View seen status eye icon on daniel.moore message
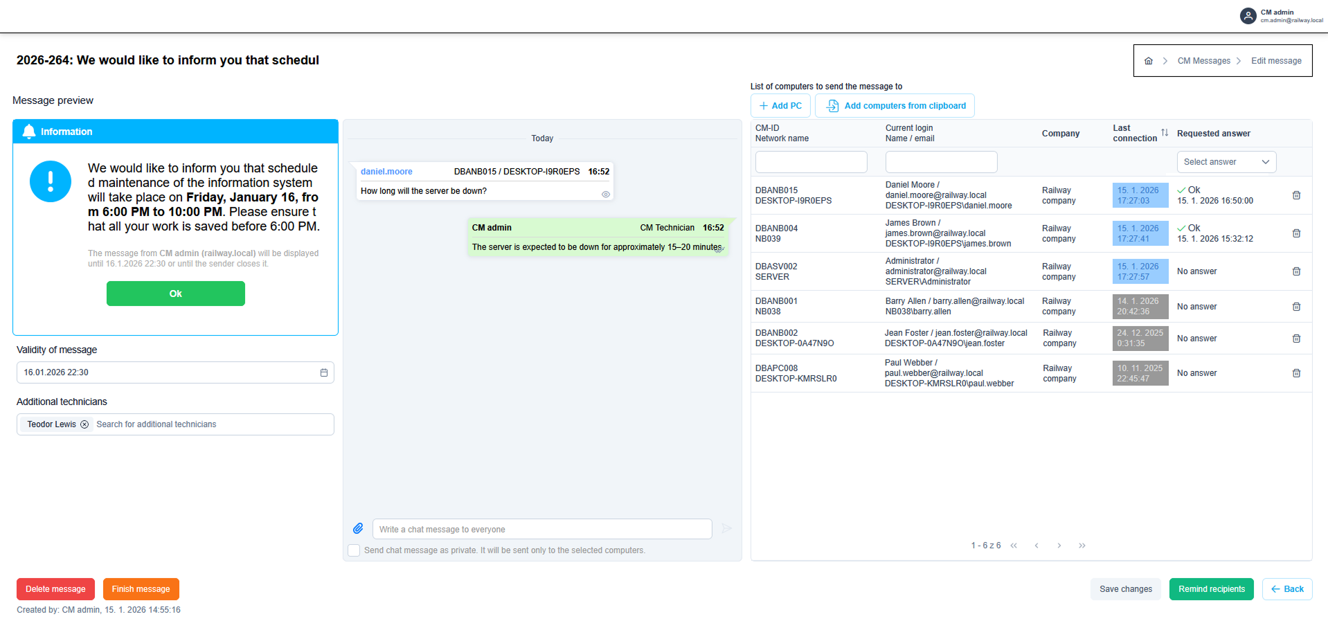 coord(606,195)
